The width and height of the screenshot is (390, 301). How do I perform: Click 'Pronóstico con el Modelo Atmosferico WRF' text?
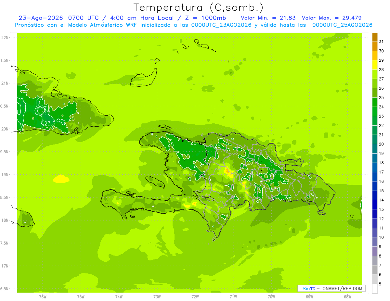76,25
